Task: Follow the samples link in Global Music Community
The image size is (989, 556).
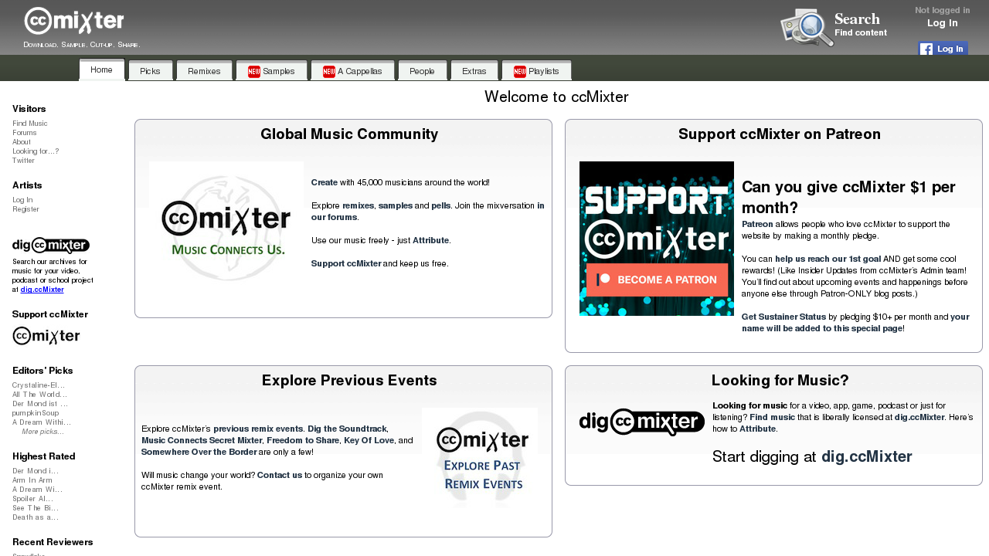Action: coord(396,206)
